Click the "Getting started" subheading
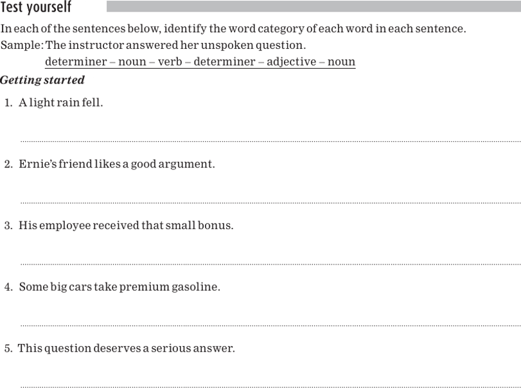Viewport: 521px width, 389px height. pos(42,80)
